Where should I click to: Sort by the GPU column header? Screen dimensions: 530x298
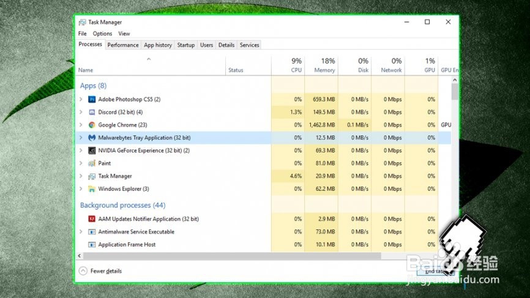point(422,65)
